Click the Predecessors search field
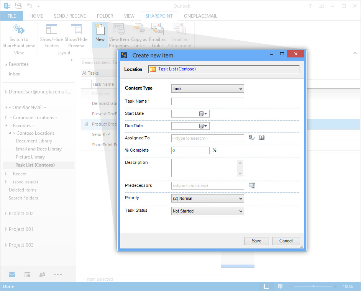 (x=207, y=186)
